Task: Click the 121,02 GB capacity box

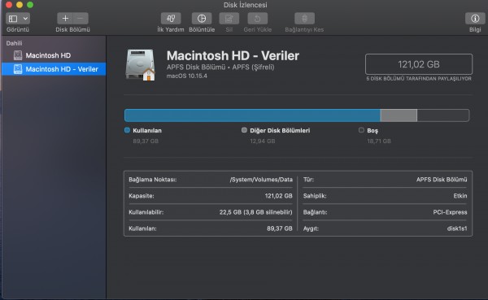Action: (419, 64)
